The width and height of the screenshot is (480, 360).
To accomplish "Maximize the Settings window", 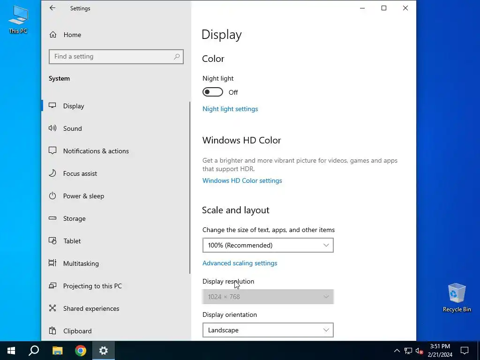I will pyautogui.click(x=384, y=8).
